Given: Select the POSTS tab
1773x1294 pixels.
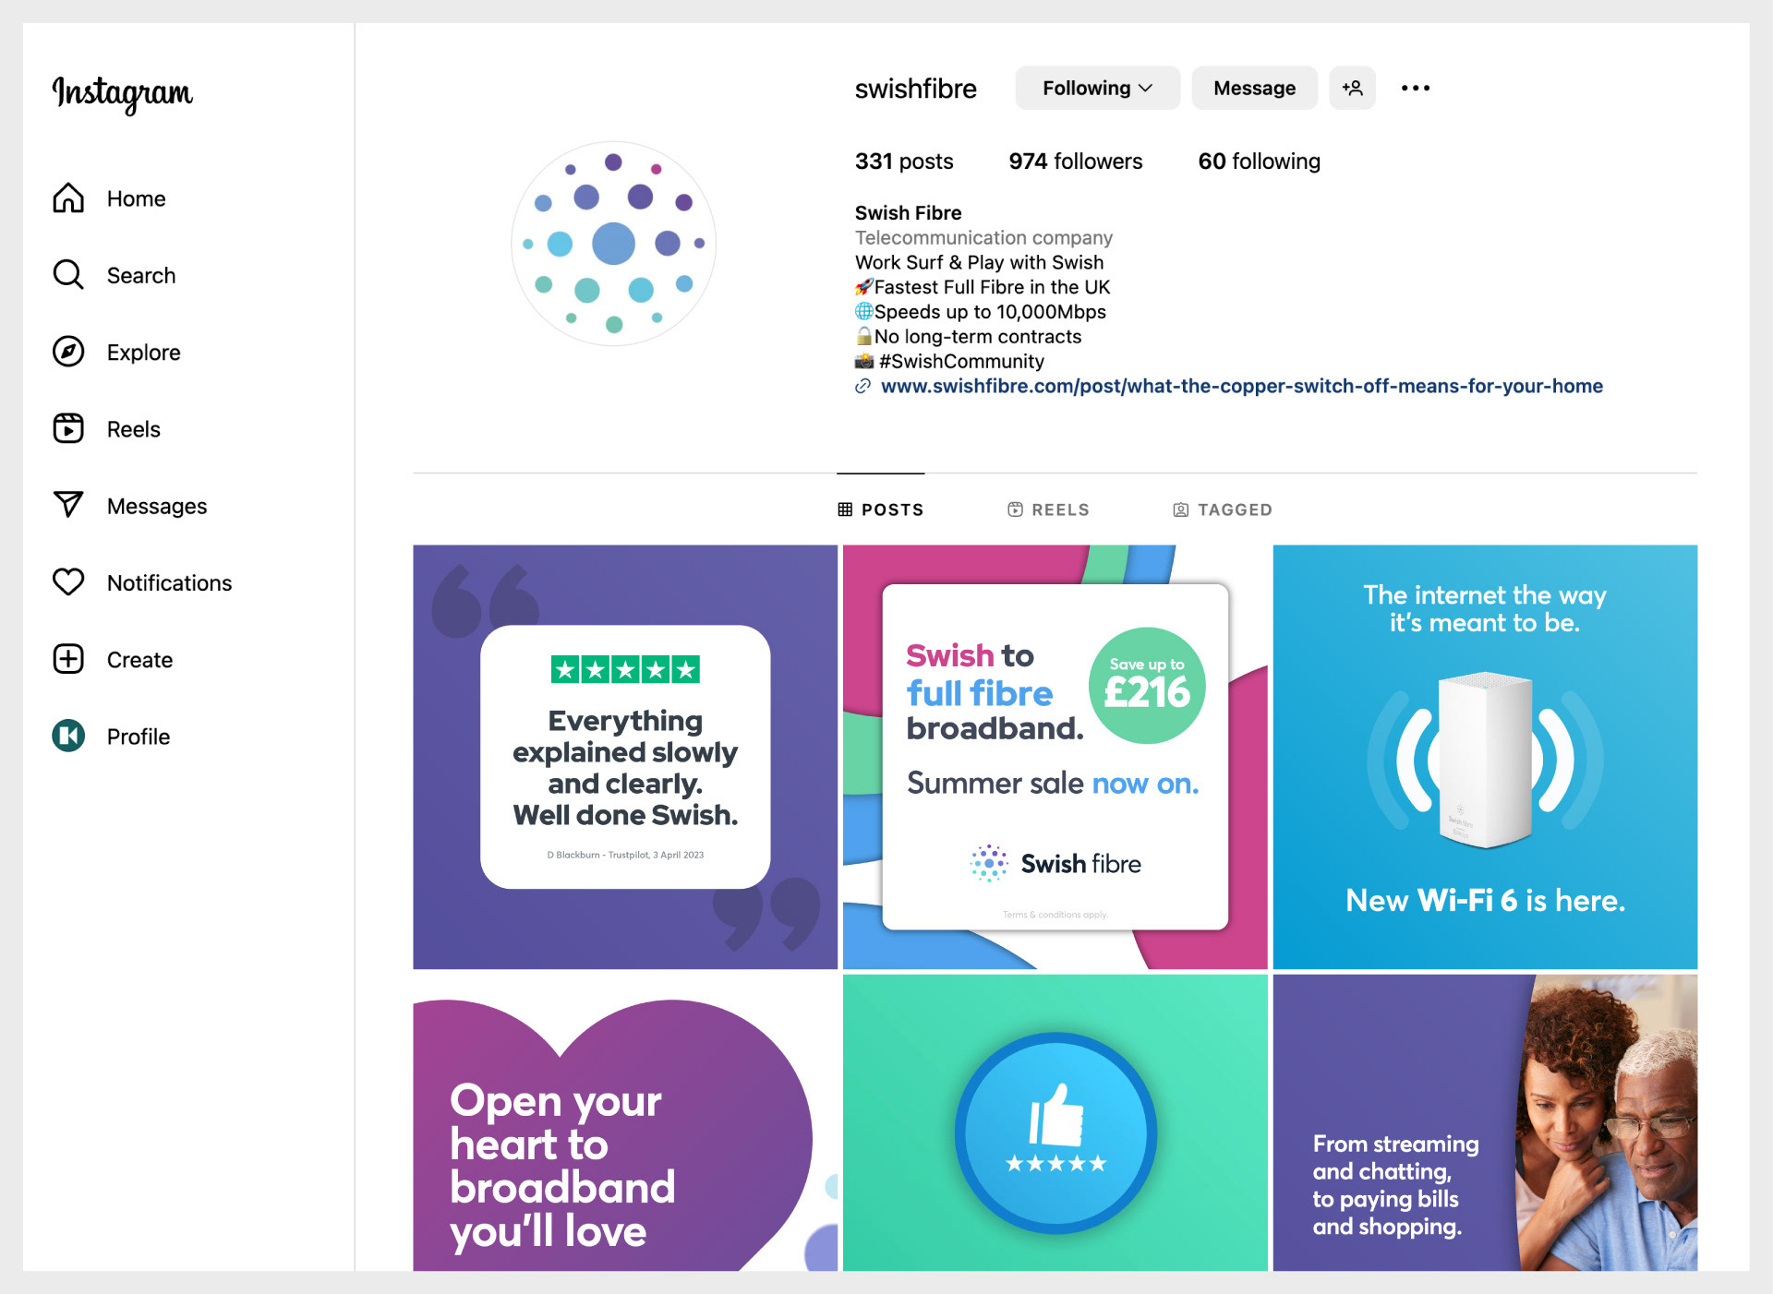Looking at the screenshot, I should 881,509.
